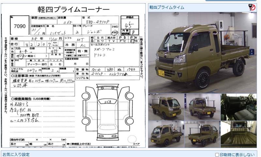Select the first-row front view thumbnail
This screenshot has width=261, height=157.
pyautogui.click(x=166, y=107)
